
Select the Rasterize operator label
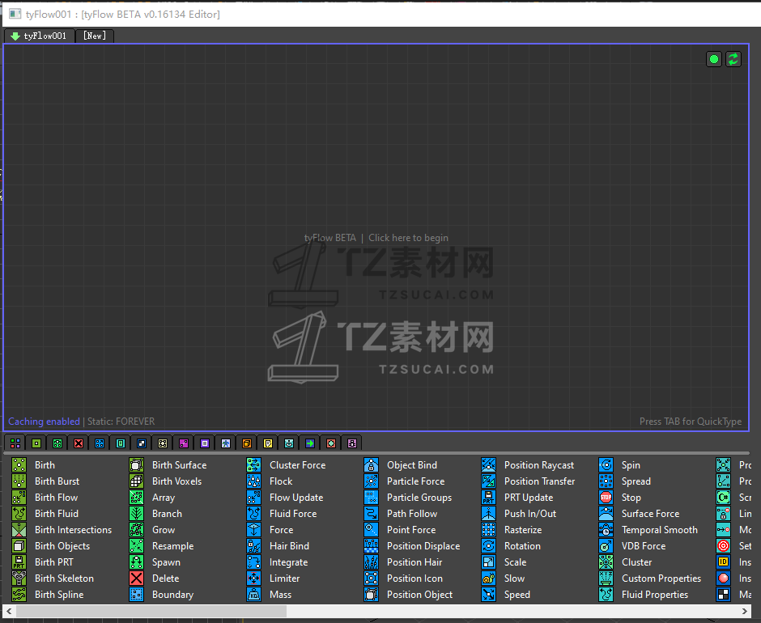click(x=523, y=530)
